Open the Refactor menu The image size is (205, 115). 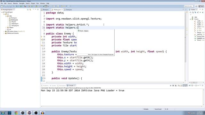click(x=15, y=4)
